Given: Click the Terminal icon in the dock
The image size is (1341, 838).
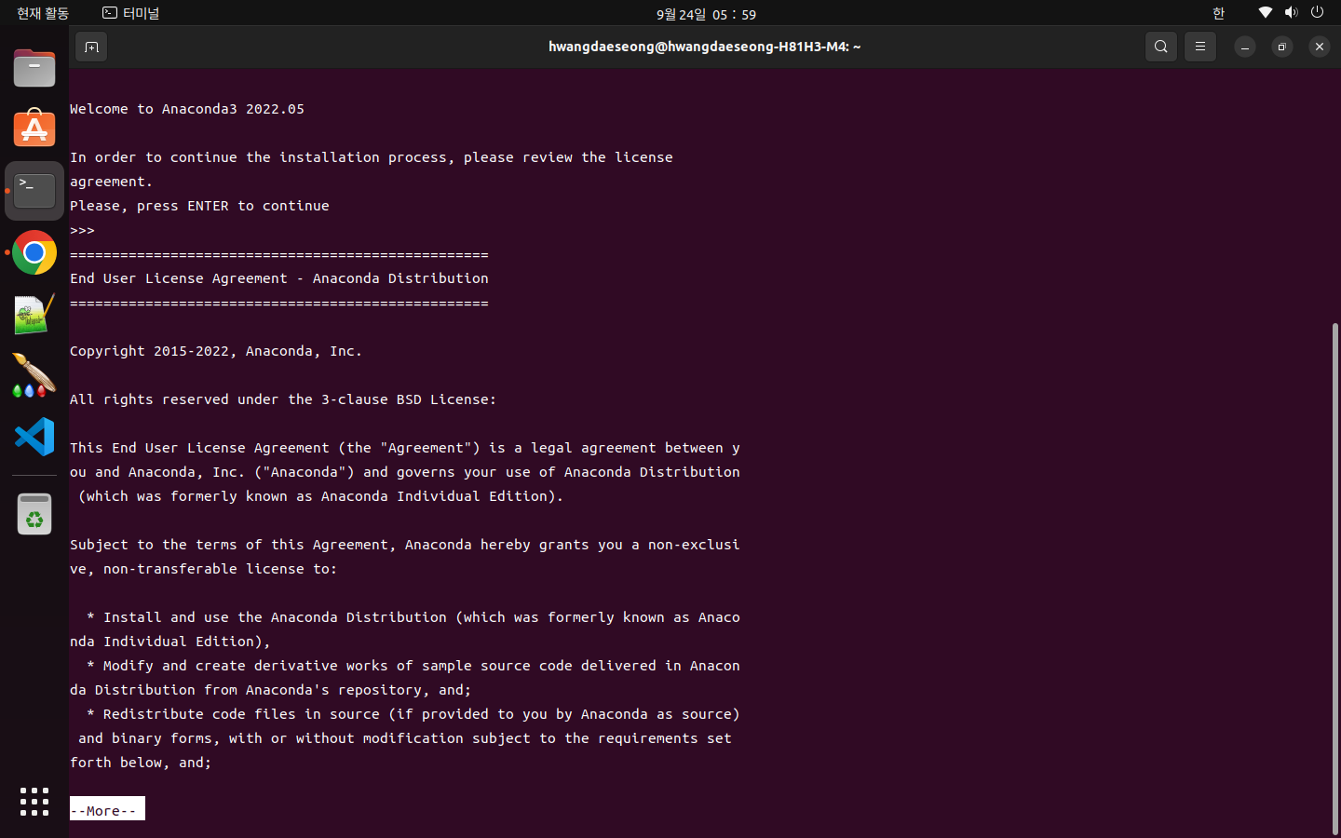Looking at the screenshot, I should pos(34,191).
